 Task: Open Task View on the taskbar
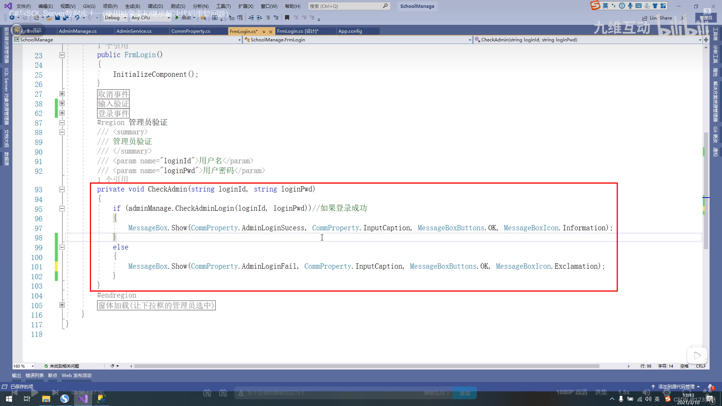(x=27, y=398)
